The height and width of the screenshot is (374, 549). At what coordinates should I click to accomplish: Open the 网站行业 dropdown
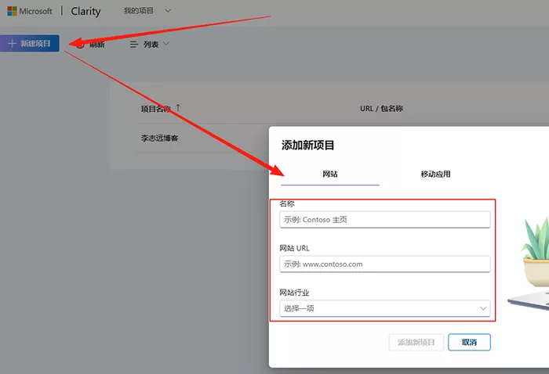[x=385, y=308]
